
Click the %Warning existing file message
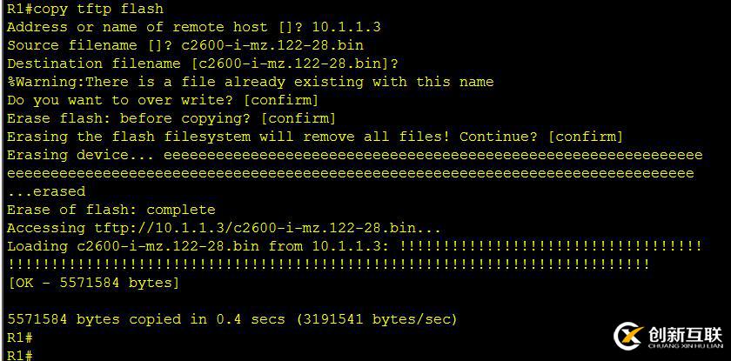click(x=251, y=82)
